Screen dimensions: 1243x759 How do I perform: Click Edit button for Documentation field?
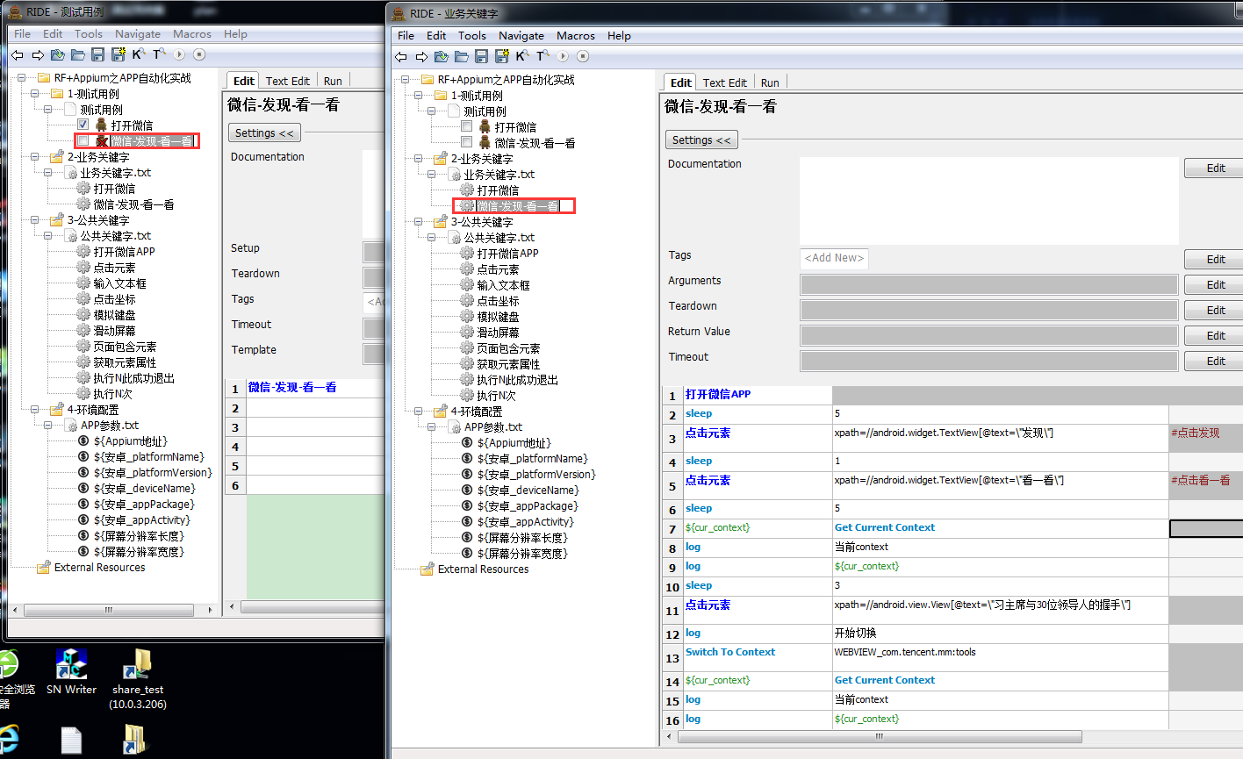(1216, 168)
